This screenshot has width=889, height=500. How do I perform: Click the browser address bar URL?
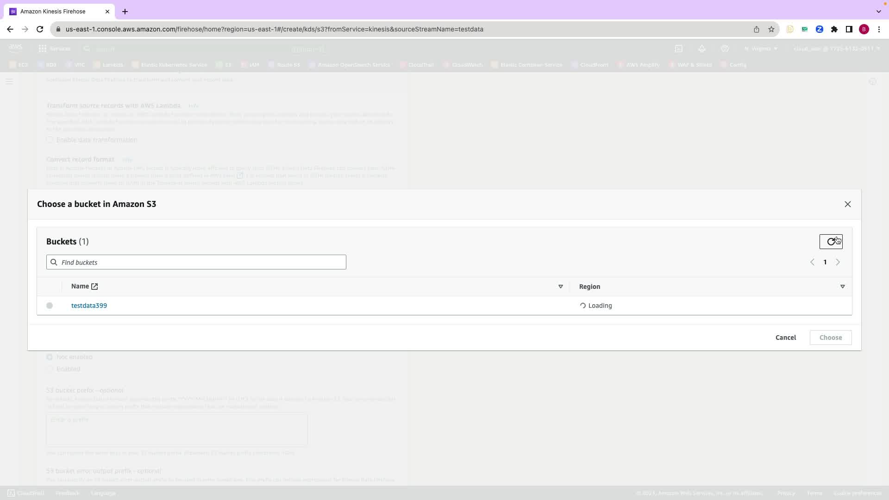pos(274,29)
